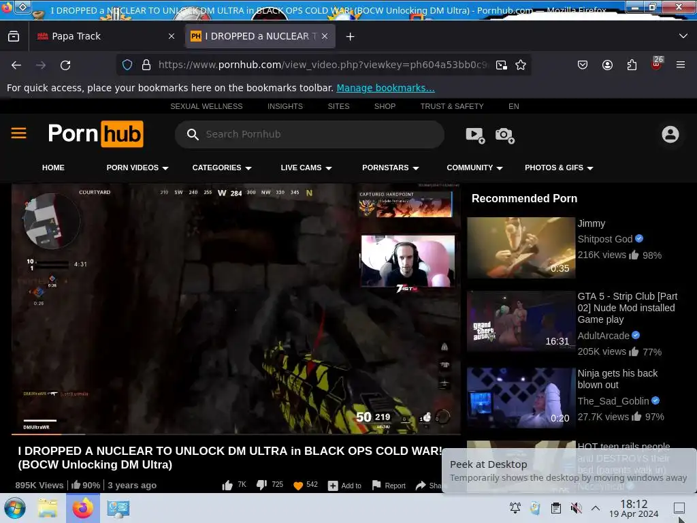Open the hamburger side menu on the site

18,133
